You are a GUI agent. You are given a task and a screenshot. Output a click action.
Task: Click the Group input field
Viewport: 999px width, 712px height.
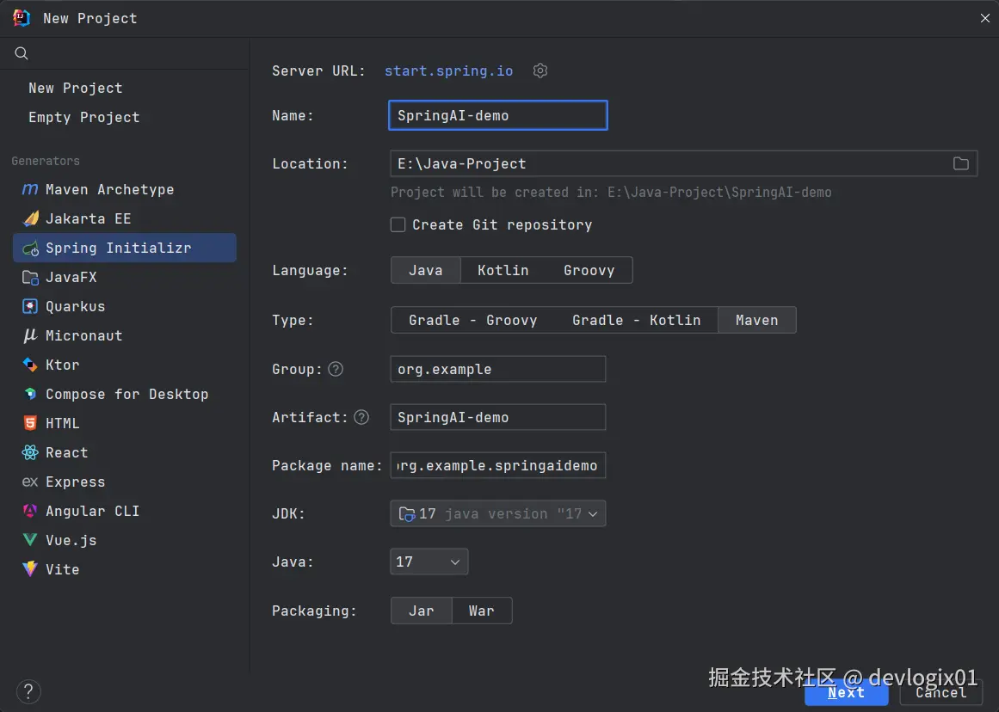tap(497, 370)
